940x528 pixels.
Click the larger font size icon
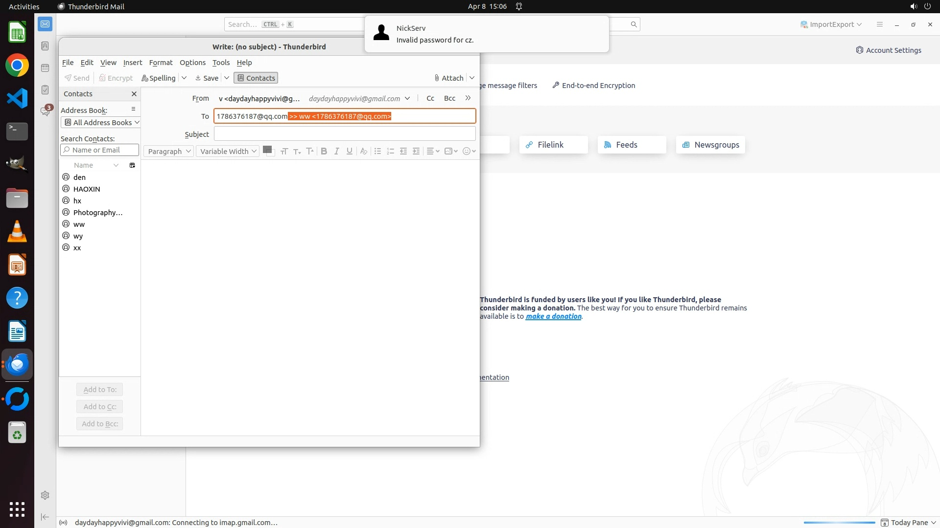click(309, 151)
